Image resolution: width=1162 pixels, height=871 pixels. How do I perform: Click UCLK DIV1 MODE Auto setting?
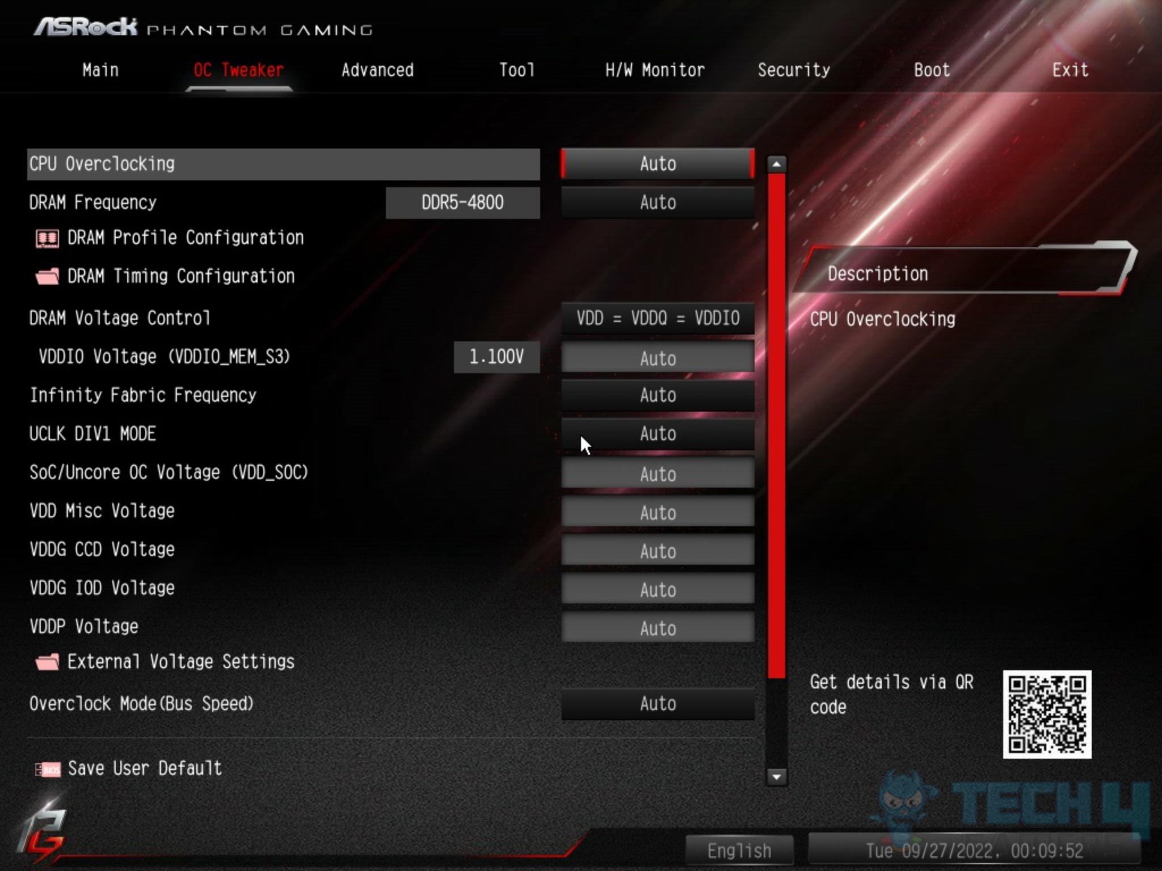tap(658, 434)
